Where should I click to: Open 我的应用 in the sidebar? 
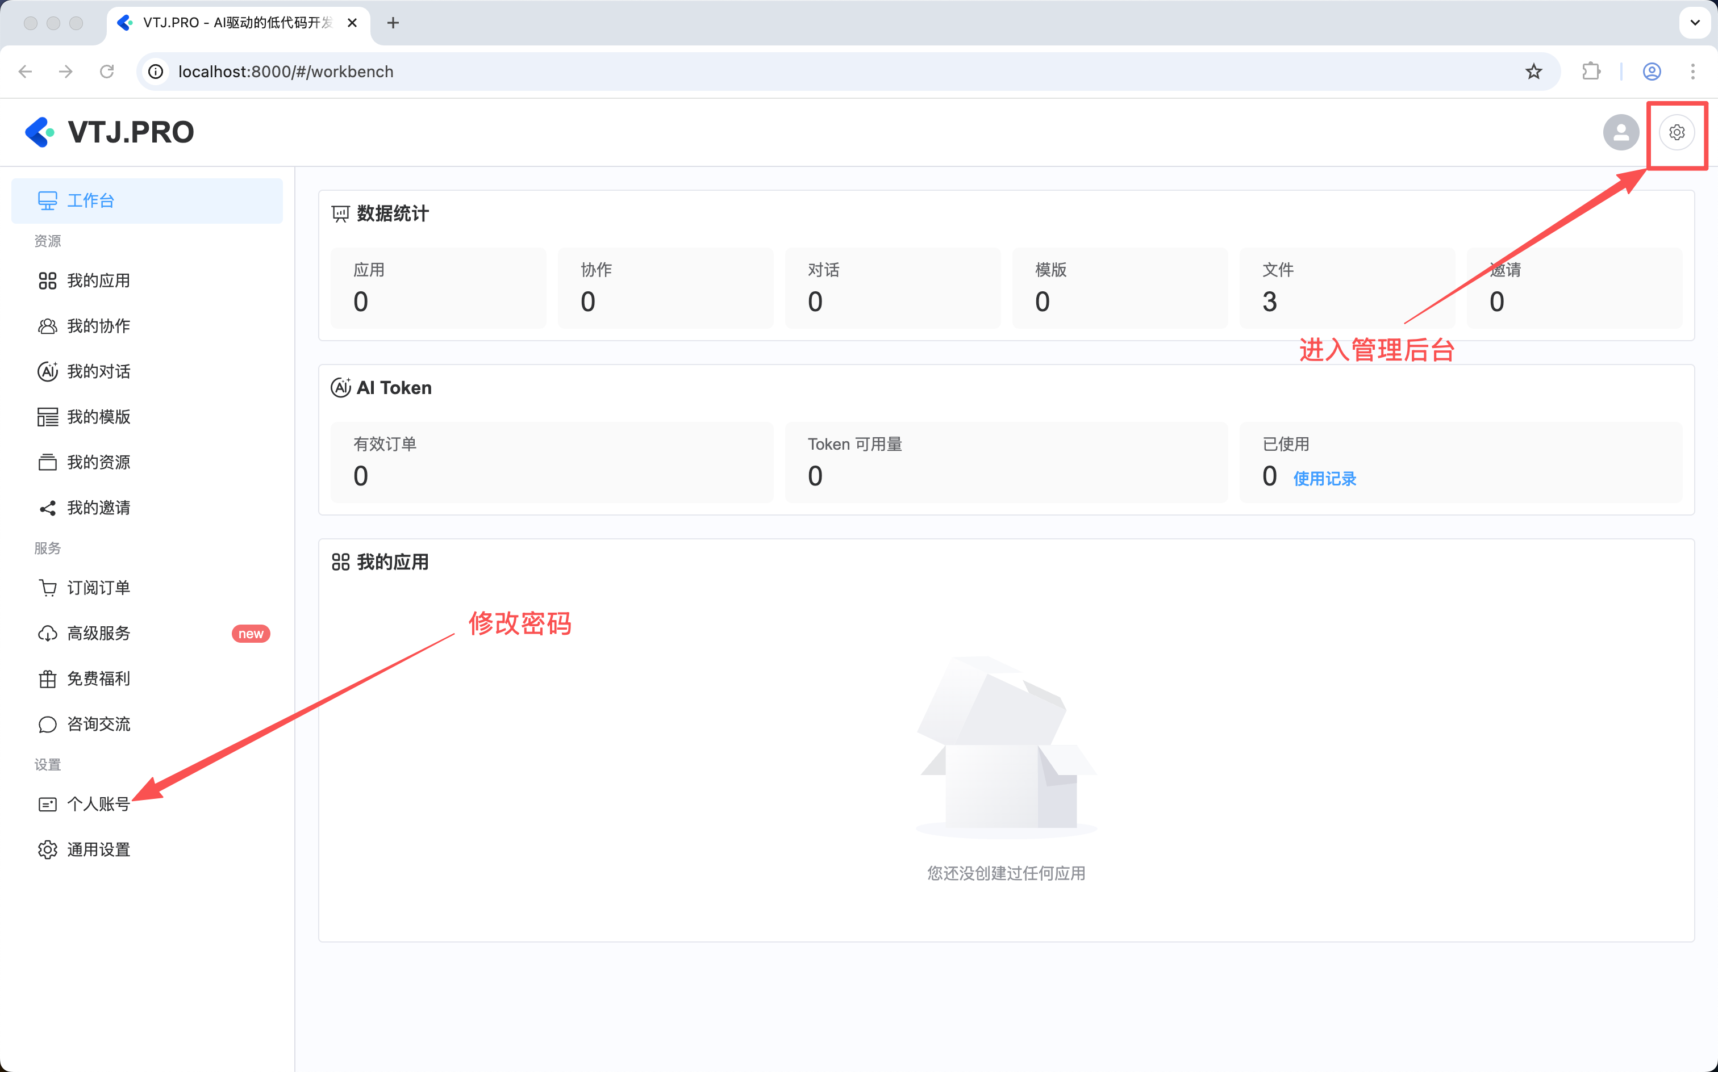[98, 280]
